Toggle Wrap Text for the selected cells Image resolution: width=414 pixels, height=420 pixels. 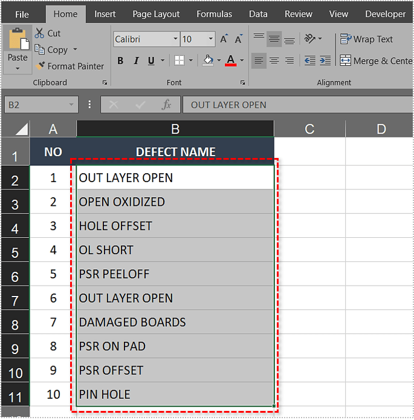point(366,39)
